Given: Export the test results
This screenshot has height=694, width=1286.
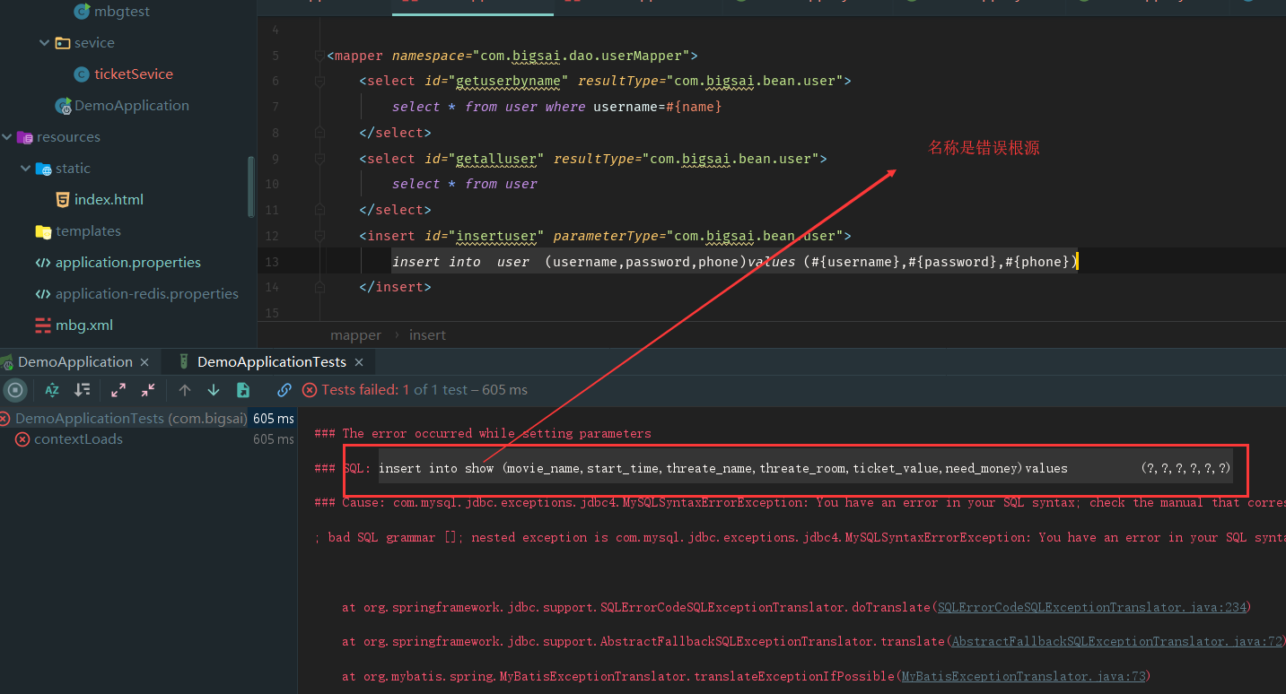Looking at the screenshot, I should (243, 390).
